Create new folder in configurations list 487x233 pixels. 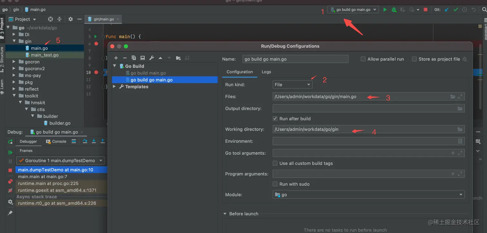(x=178, y=58)
